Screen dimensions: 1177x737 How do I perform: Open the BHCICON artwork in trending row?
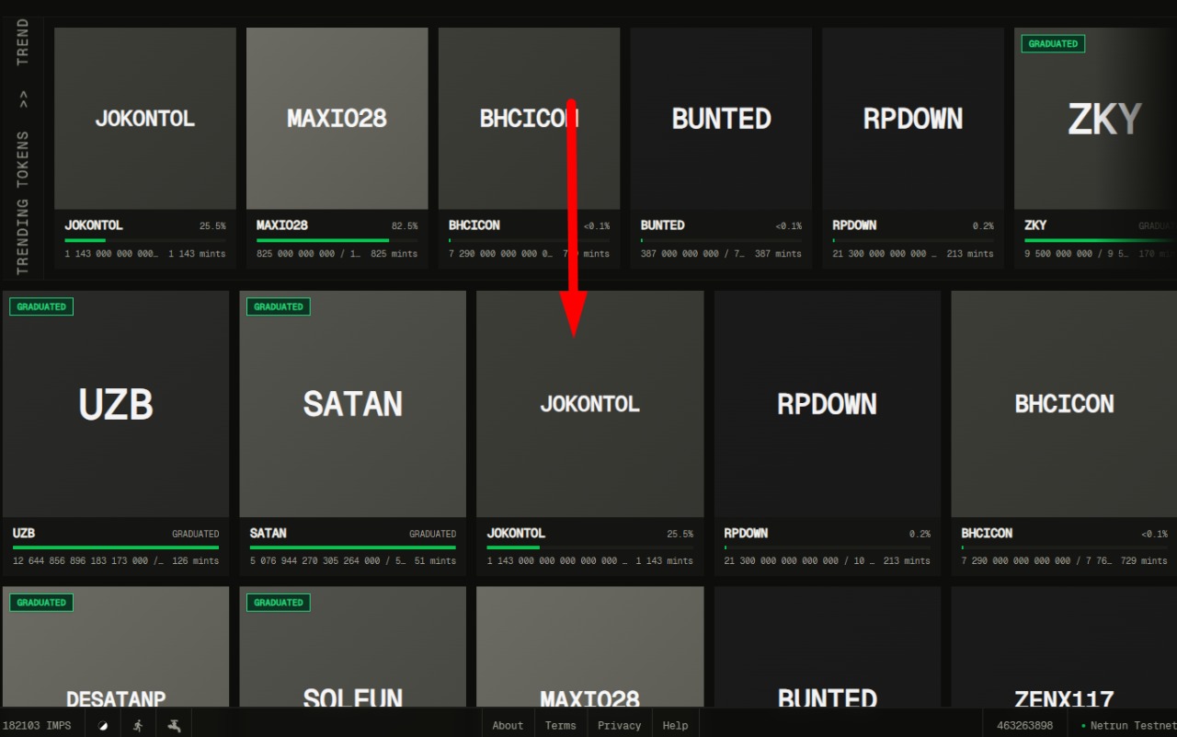[529, 118]
